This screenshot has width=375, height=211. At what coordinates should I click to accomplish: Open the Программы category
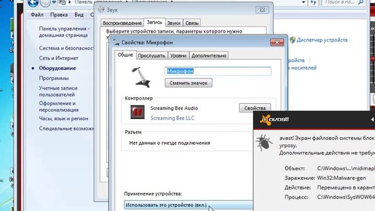[54, 78]
